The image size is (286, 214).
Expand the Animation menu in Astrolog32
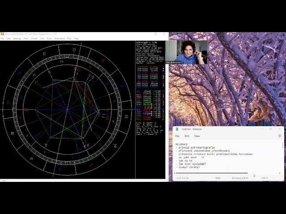[59, 39]
